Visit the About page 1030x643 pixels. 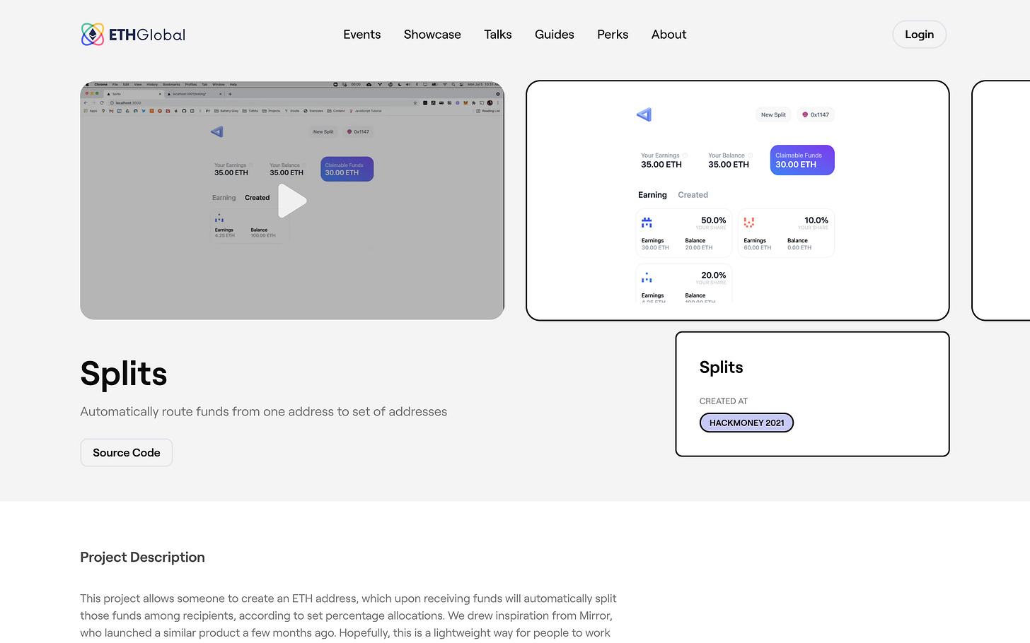pyautogui.click(x=669, y=34)
